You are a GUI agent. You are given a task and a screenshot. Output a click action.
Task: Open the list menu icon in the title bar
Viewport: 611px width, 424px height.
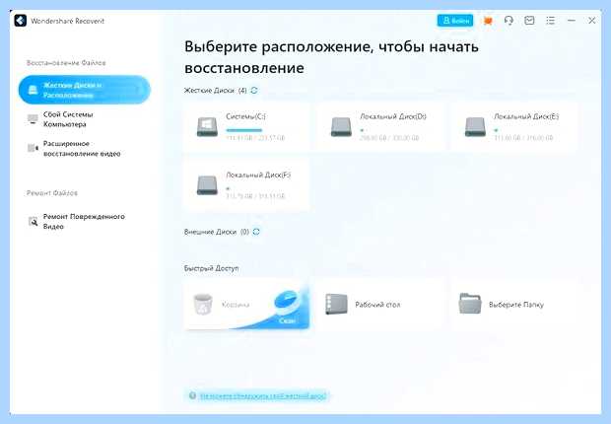(550, 21)
